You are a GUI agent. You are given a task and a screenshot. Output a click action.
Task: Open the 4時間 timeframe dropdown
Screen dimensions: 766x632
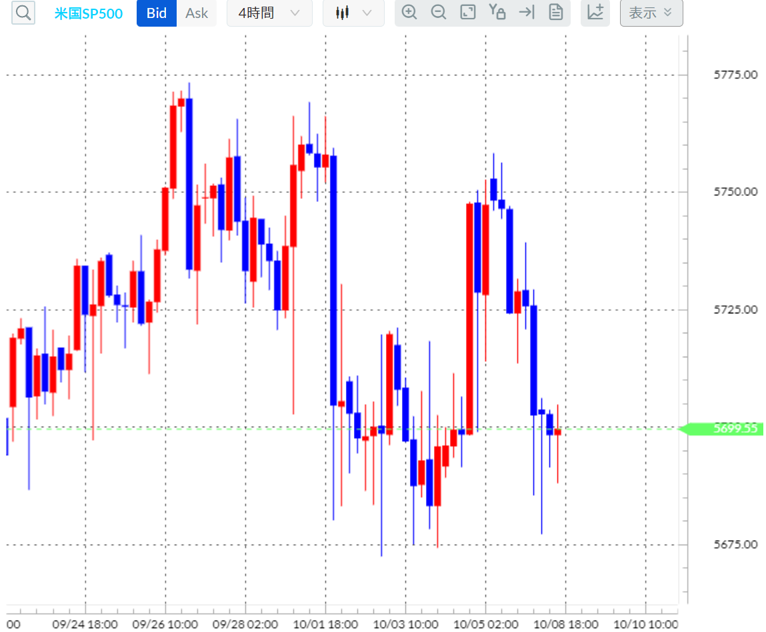click(x=269, y=13)
